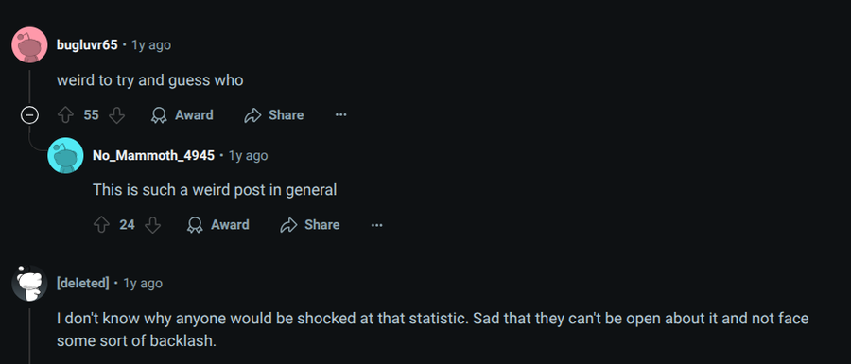Open deleted comment's 1y ago timestamp
Viewport: 851px width, 364px height.
coord(143,284)
